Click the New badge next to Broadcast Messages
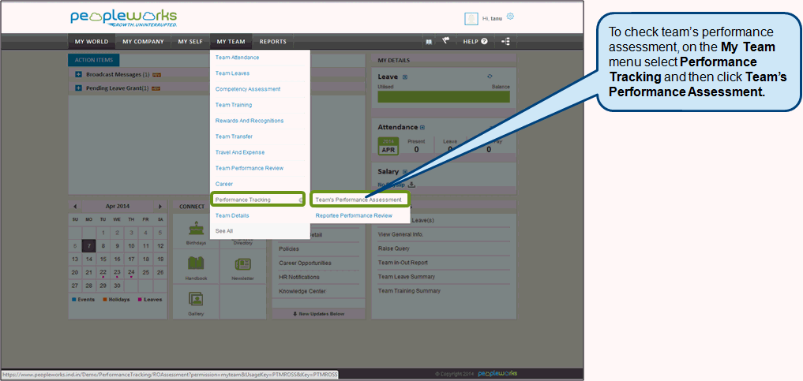Image resolution: width=803 pixels, height=381 pixels. tap(156, 75)
